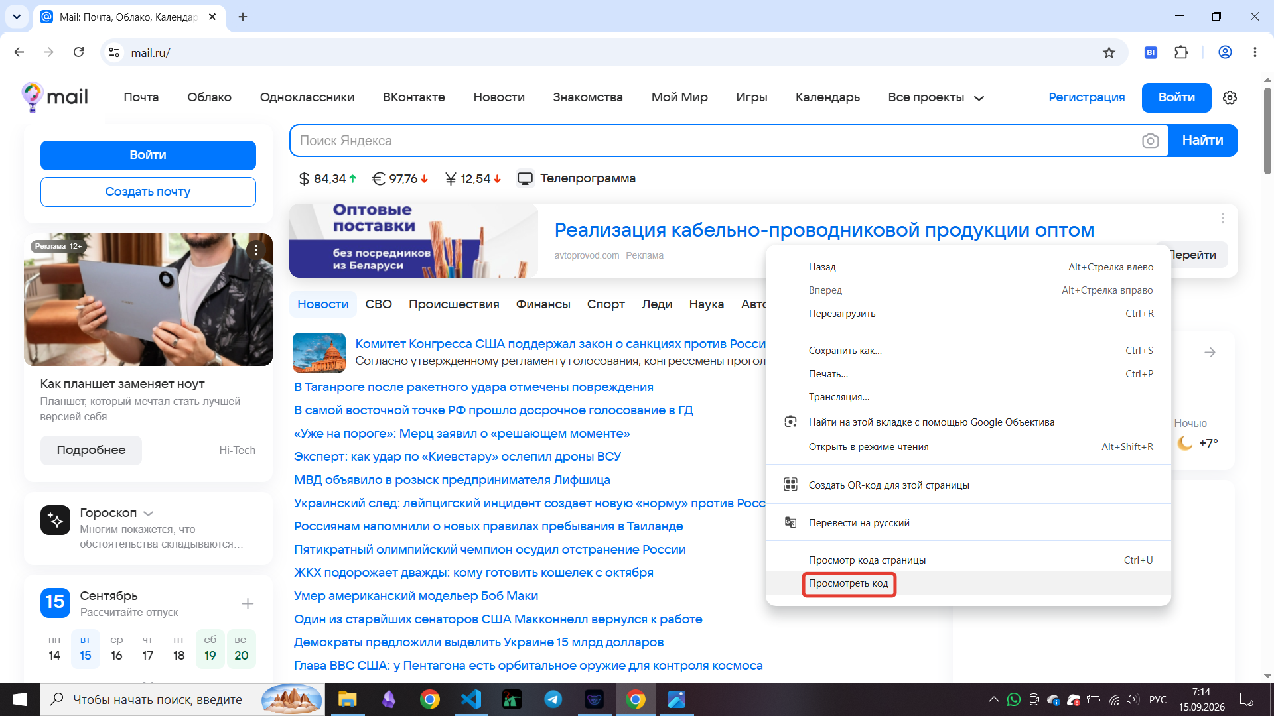Open Chrome three-dot menu
This screenshot has height=716, width=1274.
click(x=1255, y=52)
